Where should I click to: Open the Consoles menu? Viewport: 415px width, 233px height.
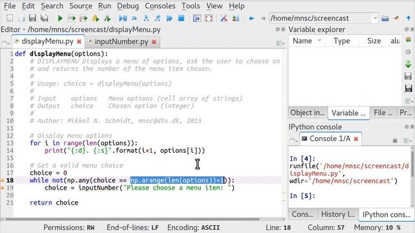tap(160, 6)
